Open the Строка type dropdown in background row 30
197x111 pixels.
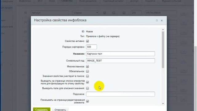coord(86,13)
